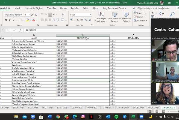Open the borders button
The height and width of the screenshot is (120, 179).
pyautogui.click(x=20, y=20)
